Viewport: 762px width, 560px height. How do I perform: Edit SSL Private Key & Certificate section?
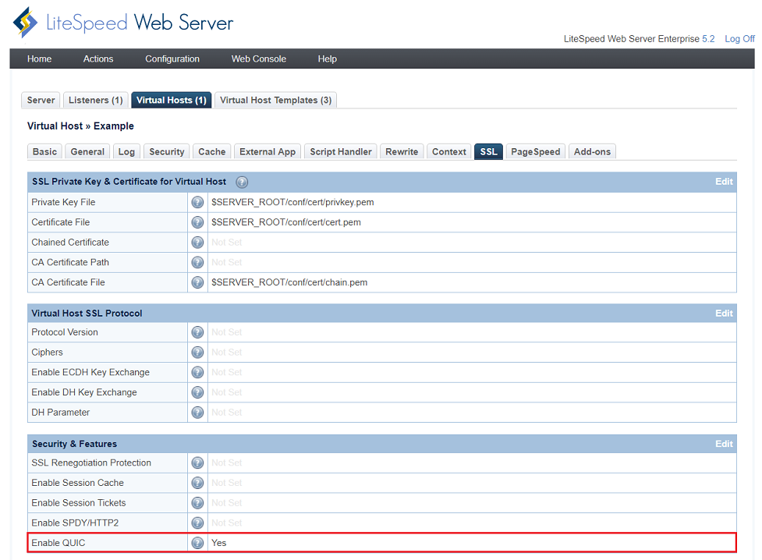[x=724, y=181]
